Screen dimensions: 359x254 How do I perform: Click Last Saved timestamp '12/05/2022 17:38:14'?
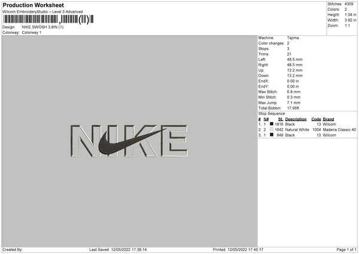click(129, 249)
